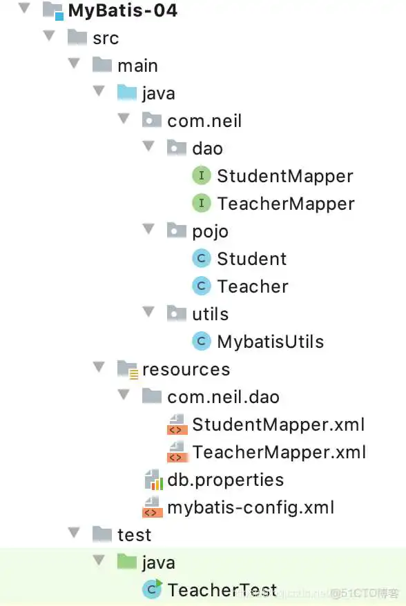Screen dimensions: 406x606
Task: Click the interface icon beside TeacherMapper
Action: point(201,203)
